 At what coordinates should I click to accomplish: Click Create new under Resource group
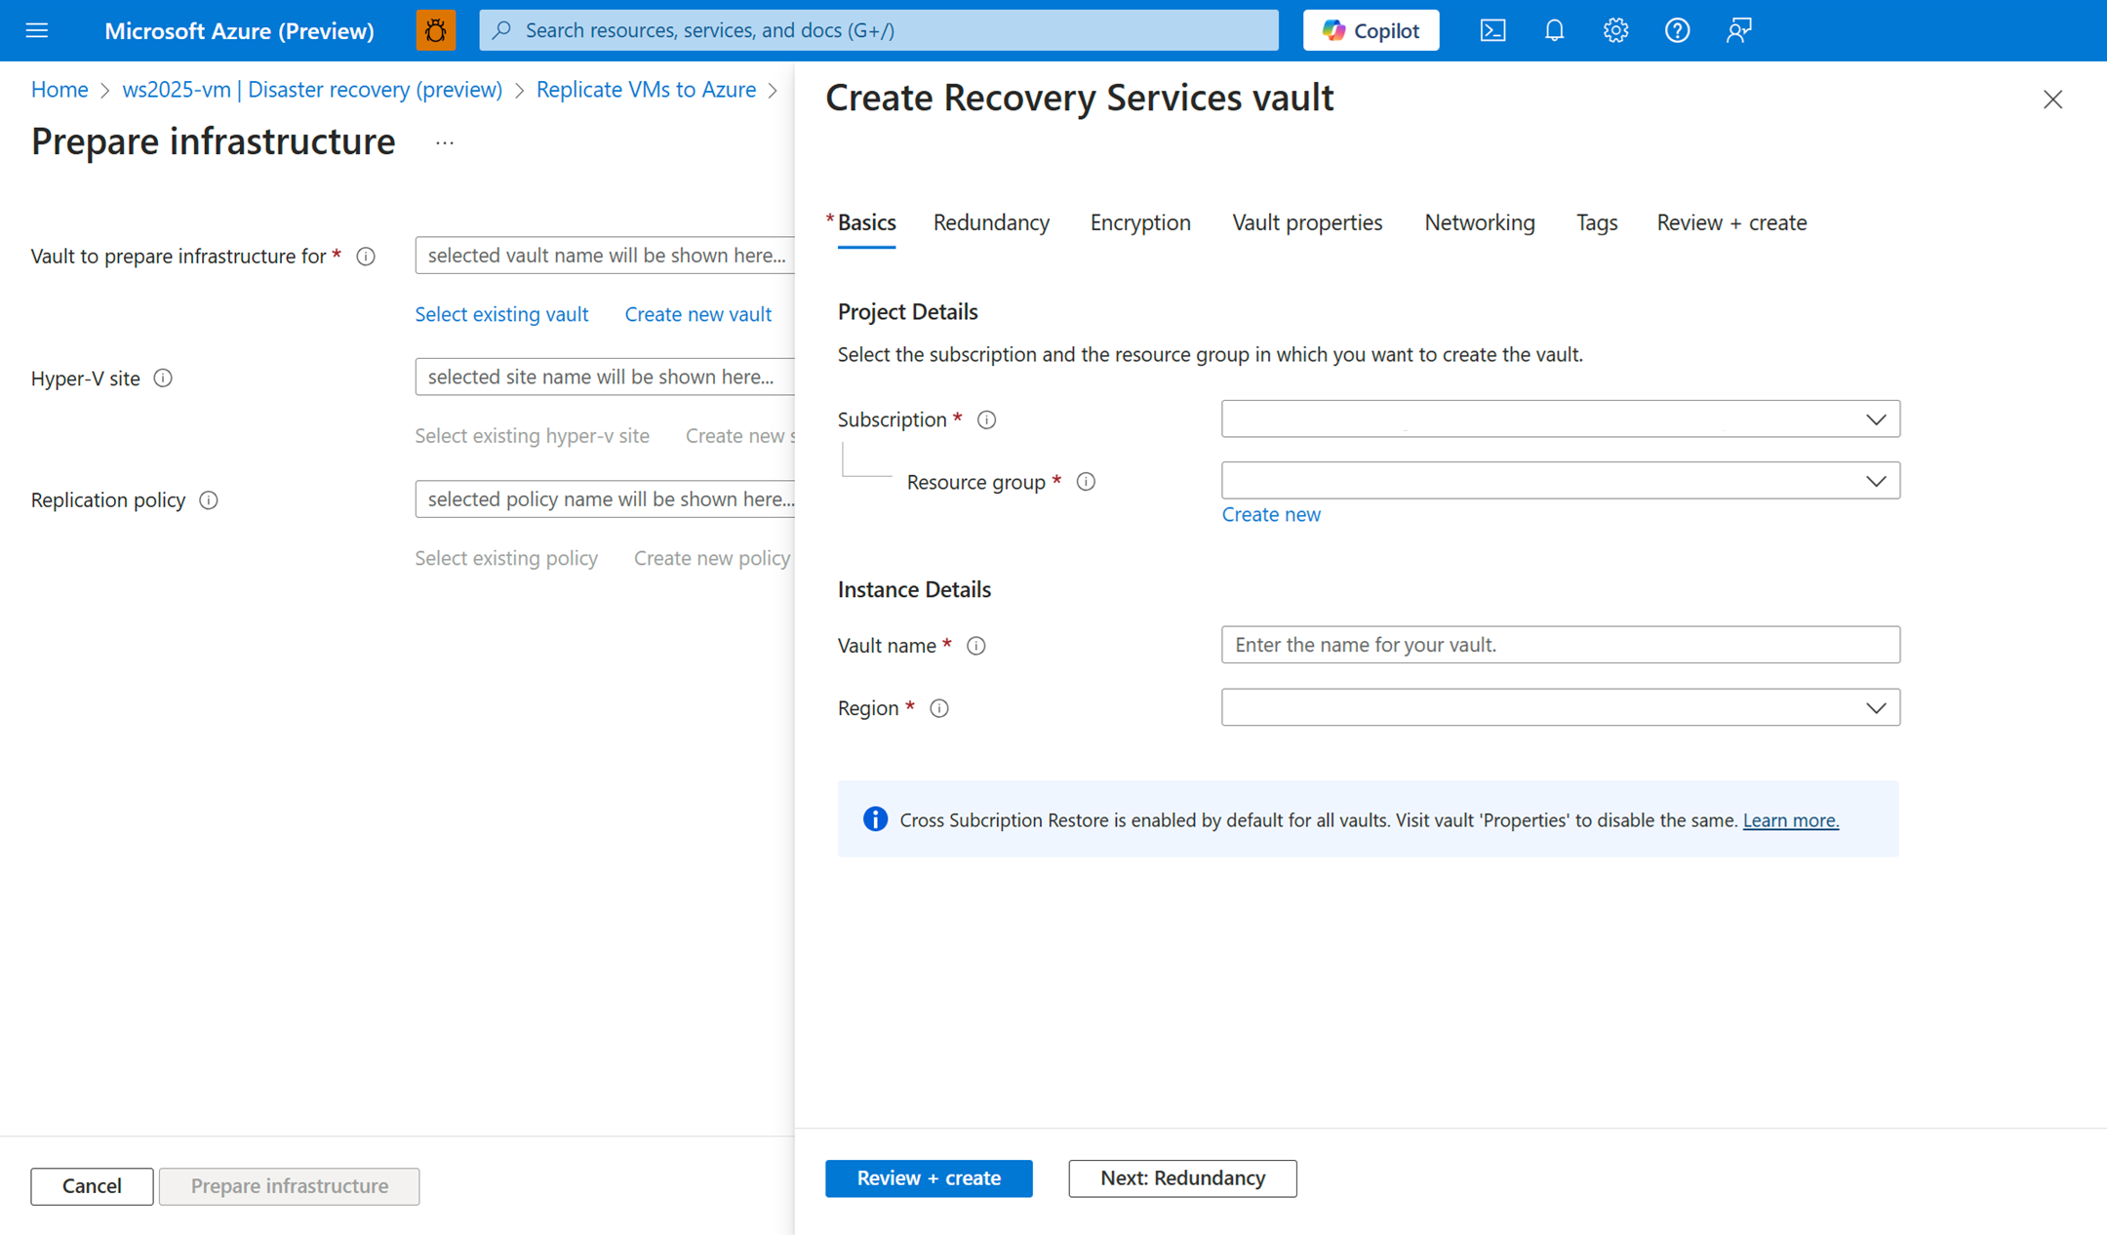coord(1270,514)
